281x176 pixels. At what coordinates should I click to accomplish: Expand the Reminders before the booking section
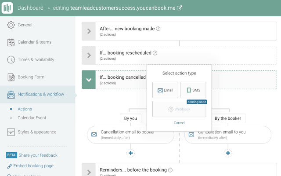point(89,172)
